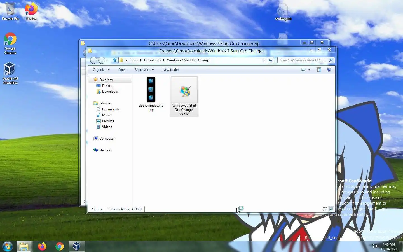Image resolution: width=403 pixels, height=252 pixels.
Task: Click the Cirno breadcrumb in address bar
Action: click(133, 60)
